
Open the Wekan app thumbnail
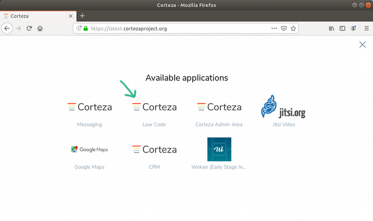tap(219, 149)
